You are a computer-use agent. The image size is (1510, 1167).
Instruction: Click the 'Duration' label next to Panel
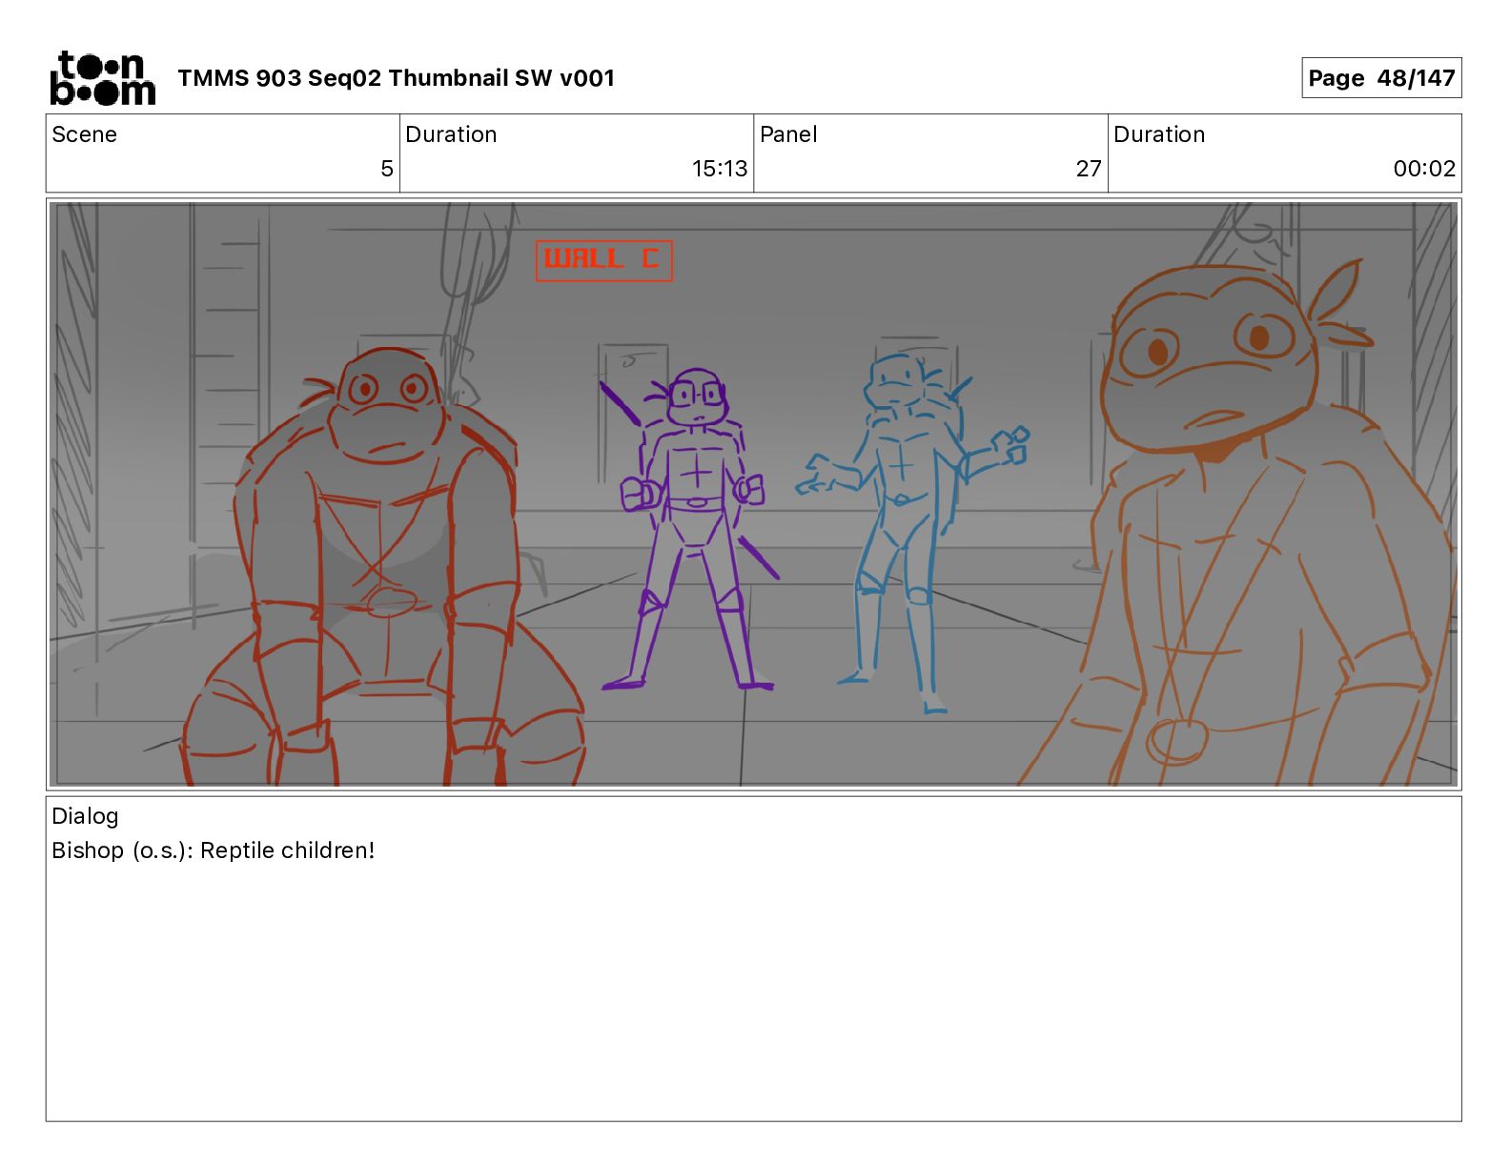point(1159,134)
